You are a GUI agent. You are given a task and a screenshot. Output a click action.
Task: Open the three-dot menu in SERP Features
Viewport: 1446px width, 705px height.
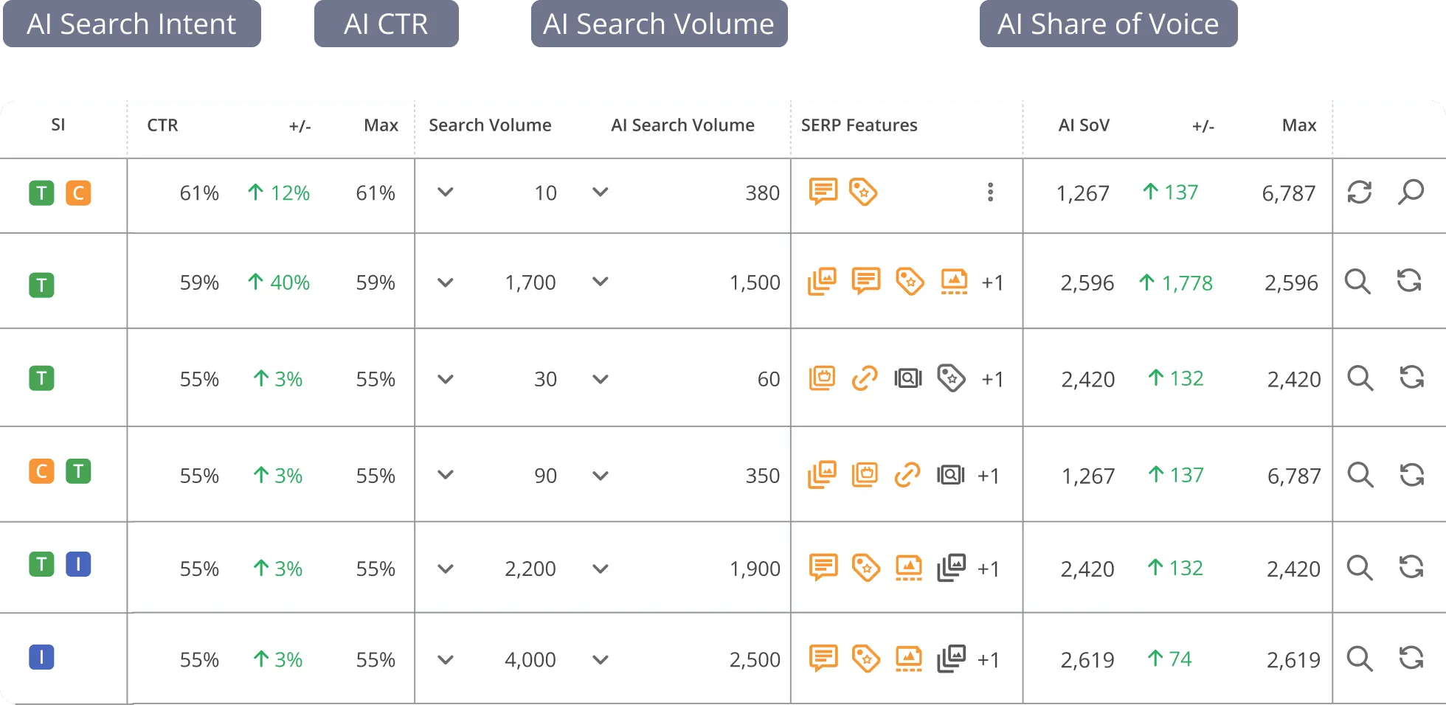(x=990, y=192)
